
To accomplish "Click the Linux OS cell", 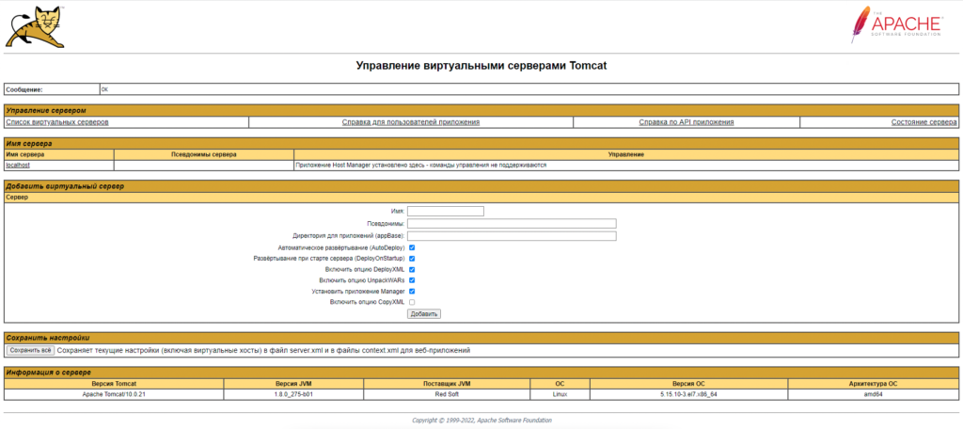I will click(560, 394).
